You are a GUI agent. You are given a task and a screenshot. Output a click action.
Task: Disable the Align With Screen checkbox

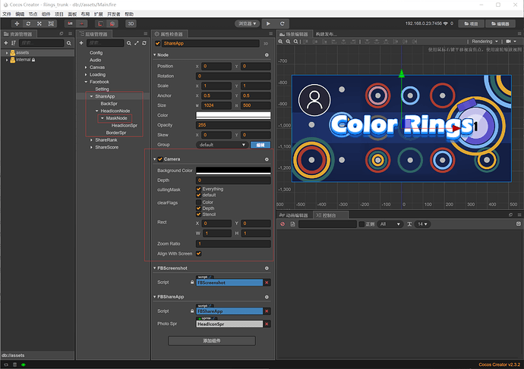tap(198, 254)
